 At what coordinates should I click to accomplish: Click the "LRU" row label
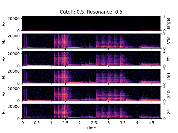pyautogui.click(x=169, y=76)
